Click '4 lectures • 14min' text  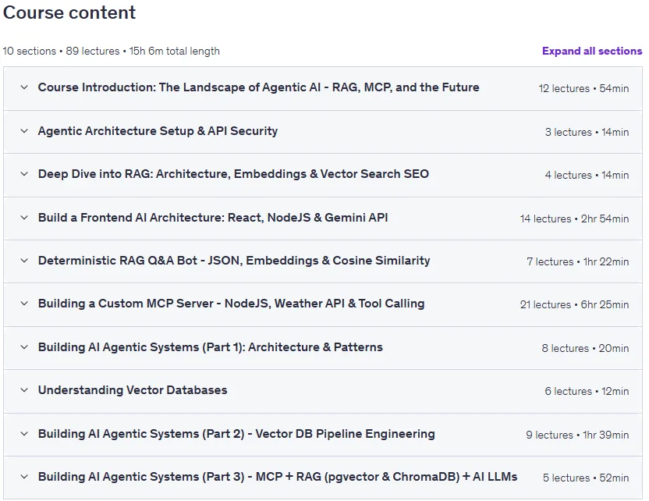click(587, 175)
